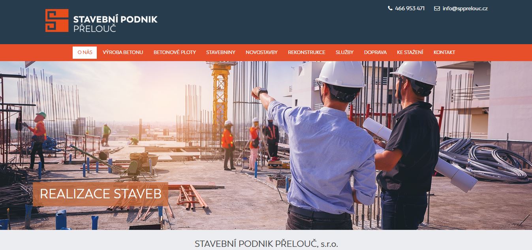Open the NOVOSTAVBY section

point(261,52)
